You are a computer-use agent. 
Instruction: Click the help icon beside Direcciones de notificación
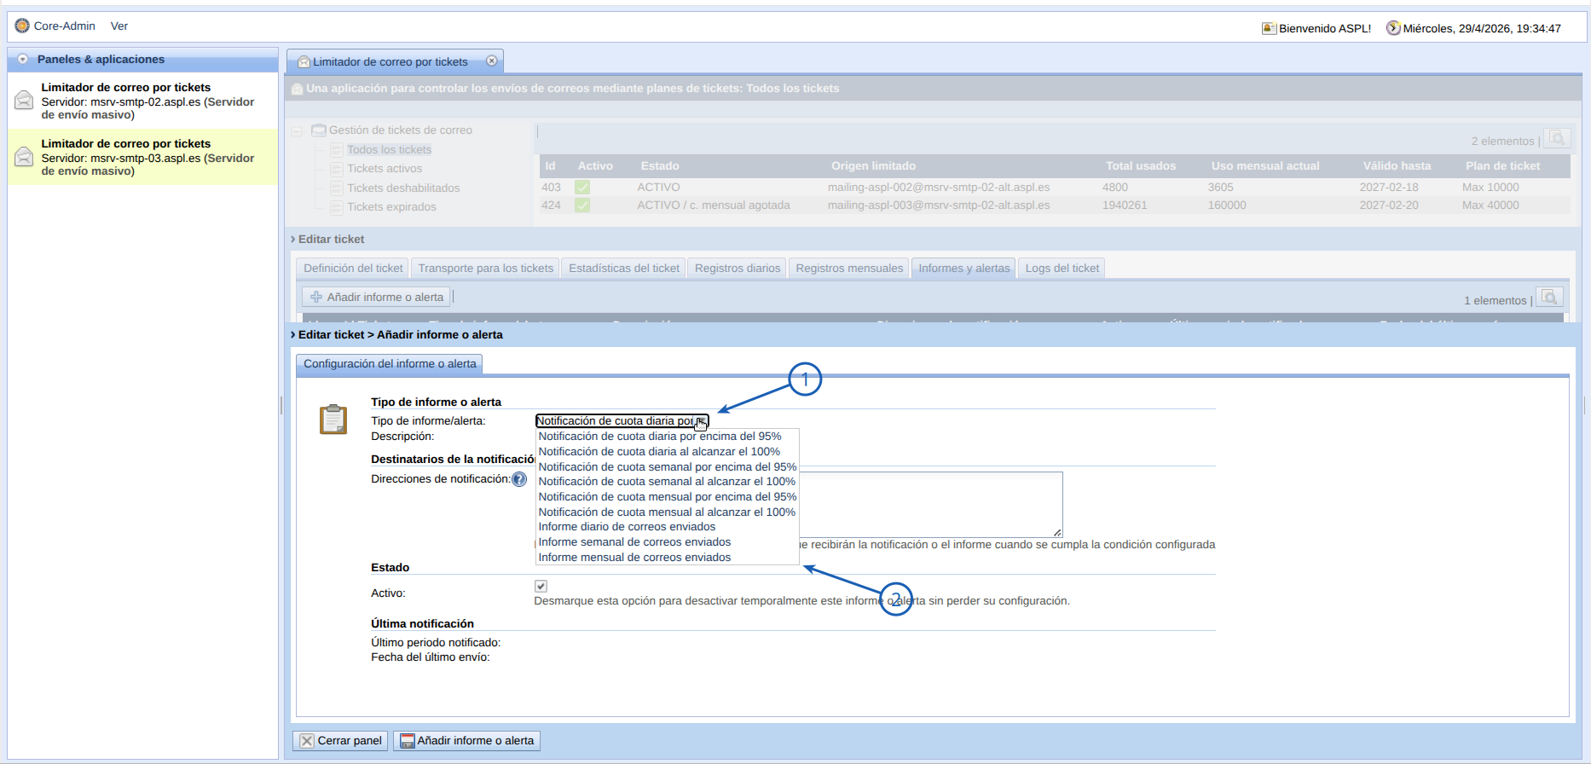(519, 479)
